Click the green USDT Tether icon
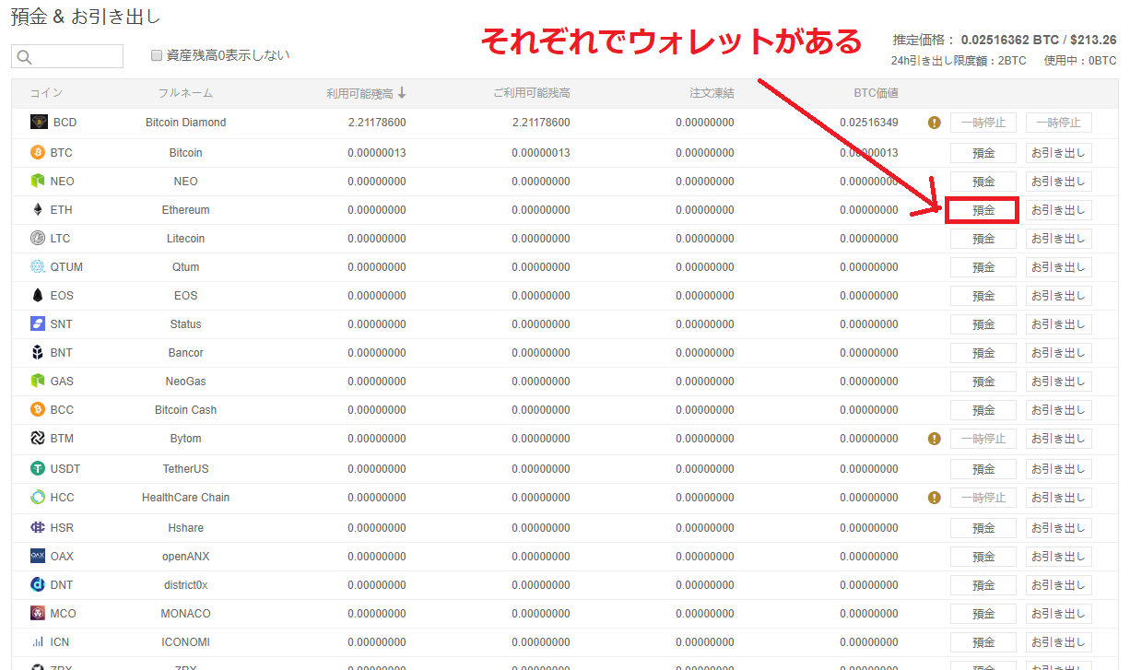The width and height of the screenshot is (1130, 670). [x=38, y=469]
